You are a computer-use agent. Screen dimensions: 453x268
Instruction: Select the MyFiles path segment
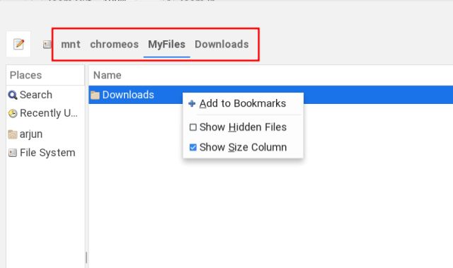point(167,44)
